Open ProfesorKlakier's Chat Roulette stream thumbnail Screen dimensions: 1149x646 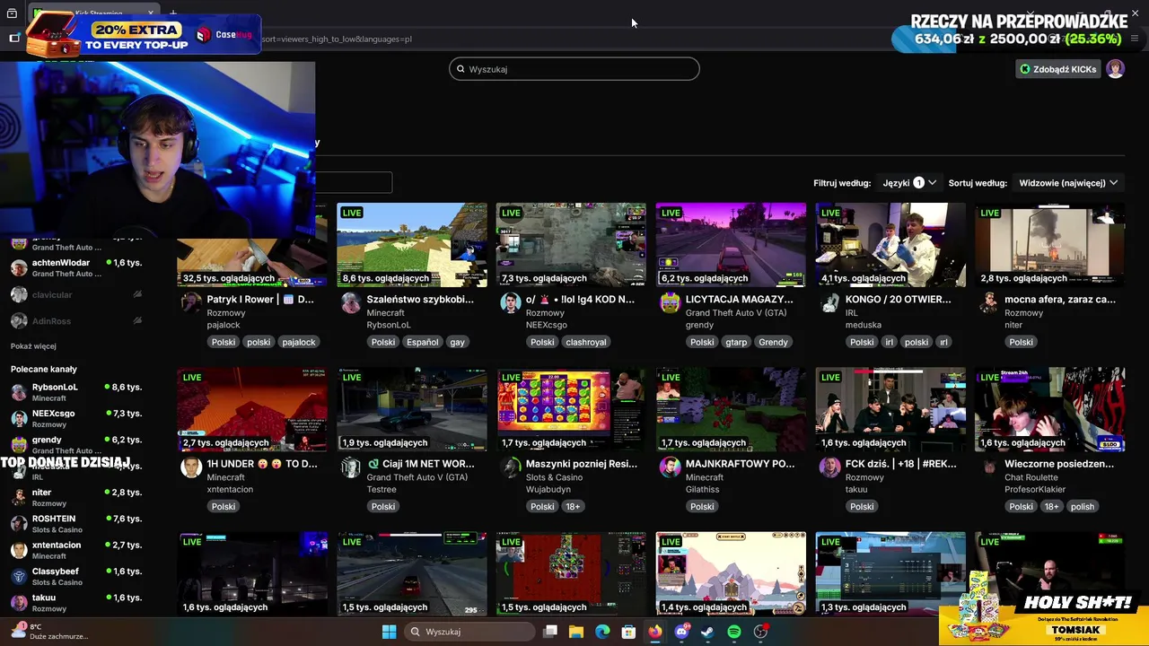tap(1050, 409)
